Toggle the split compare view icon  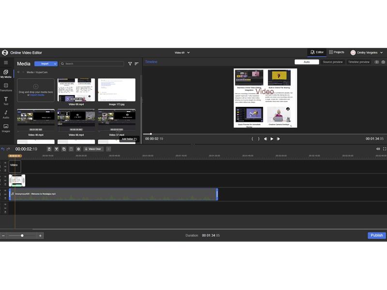[377, 62]
